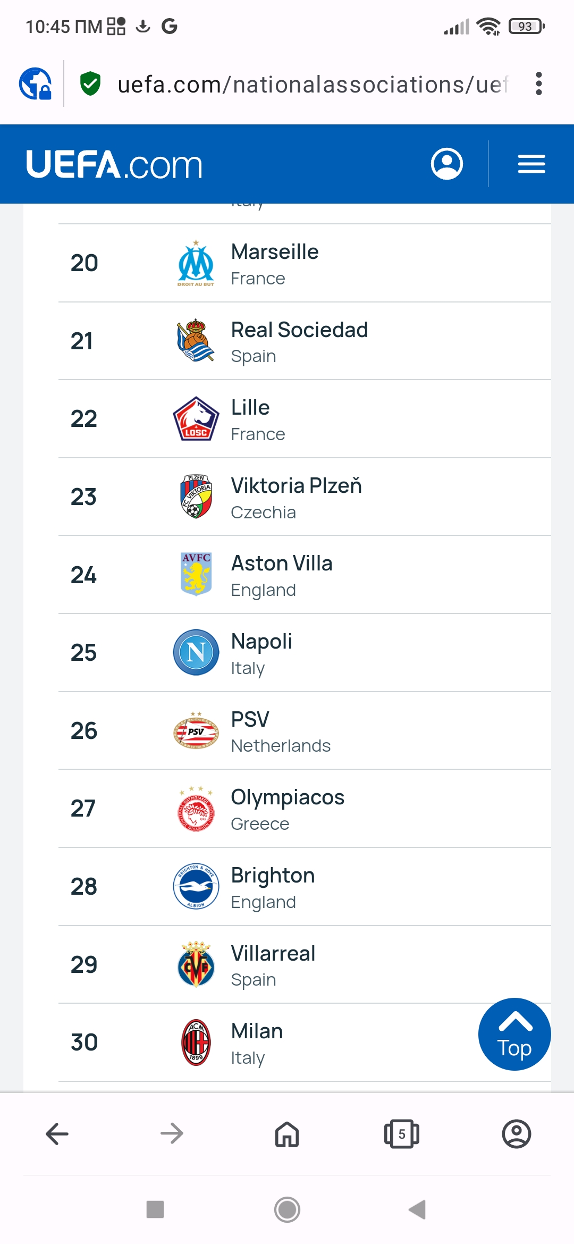The height and width of the screenshot is (1244, 574).
Task: Select the Real Sociedad crest
Action: pos(196,341)
